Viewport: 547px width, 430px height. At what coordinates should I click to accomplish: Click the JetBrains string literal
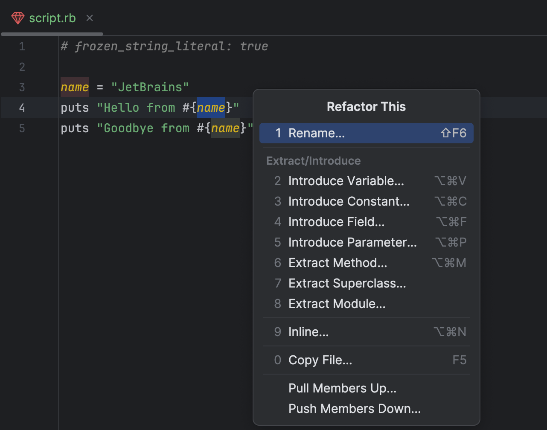coord(150,87)
